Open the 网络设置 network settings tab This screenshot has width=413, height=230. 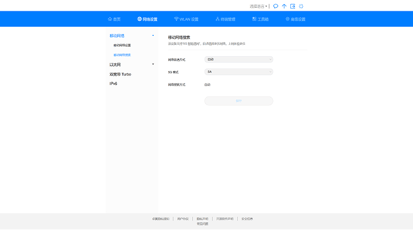tap(147, 19)
